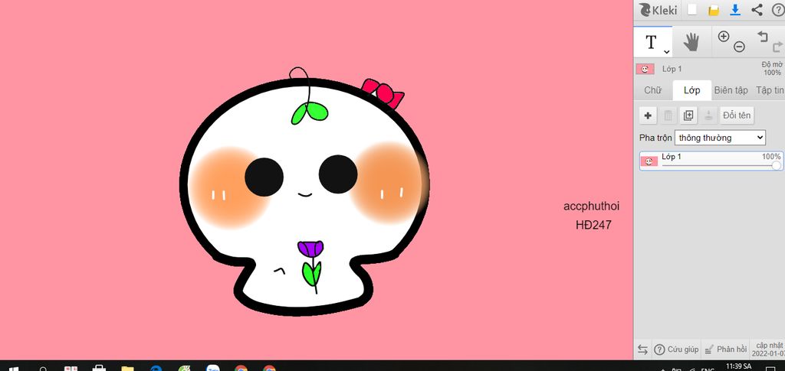This screenshot has width=785, height=371.
Task: Open the help question mark at top
Action: [x=778, y=10]
